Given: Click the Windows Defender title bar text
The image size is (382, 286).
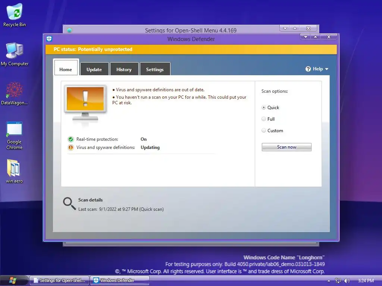Looking at the screenshot, I should tap(191, 39).
